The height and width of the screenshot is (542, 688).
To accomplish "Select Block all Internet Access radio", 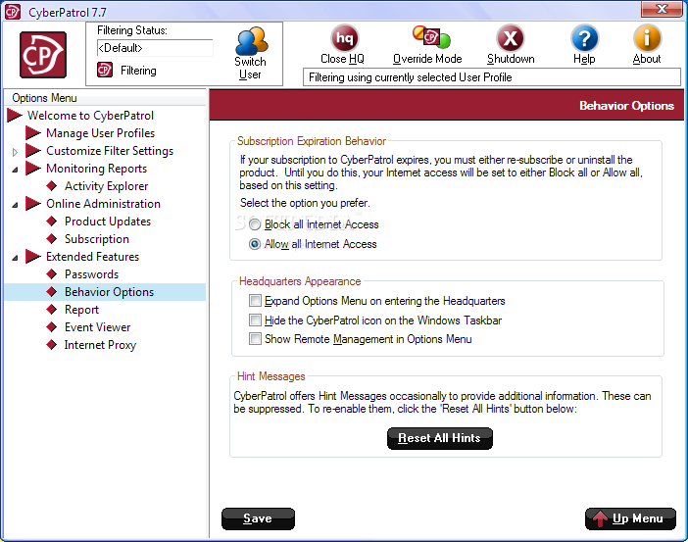I will click(255, 224).
